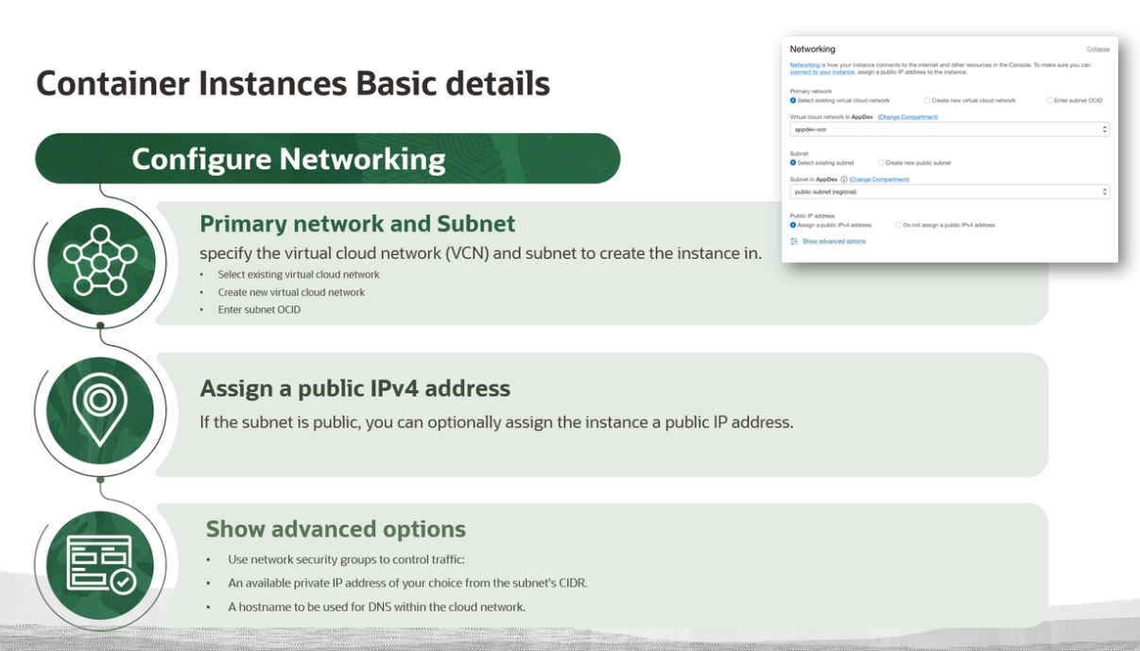
Task: Open the 'connect to your instance' link
Action: coord(822,72)
